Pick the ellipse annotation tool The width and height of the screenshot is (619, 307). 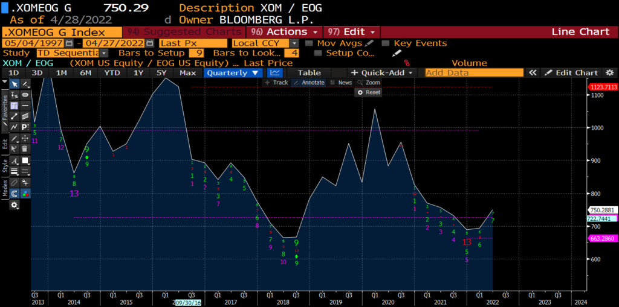(x=25, y=95)
